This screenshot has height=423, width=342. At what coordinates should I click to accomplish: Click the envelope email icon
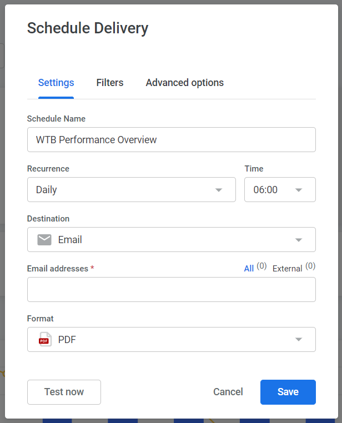pos(44,240)
